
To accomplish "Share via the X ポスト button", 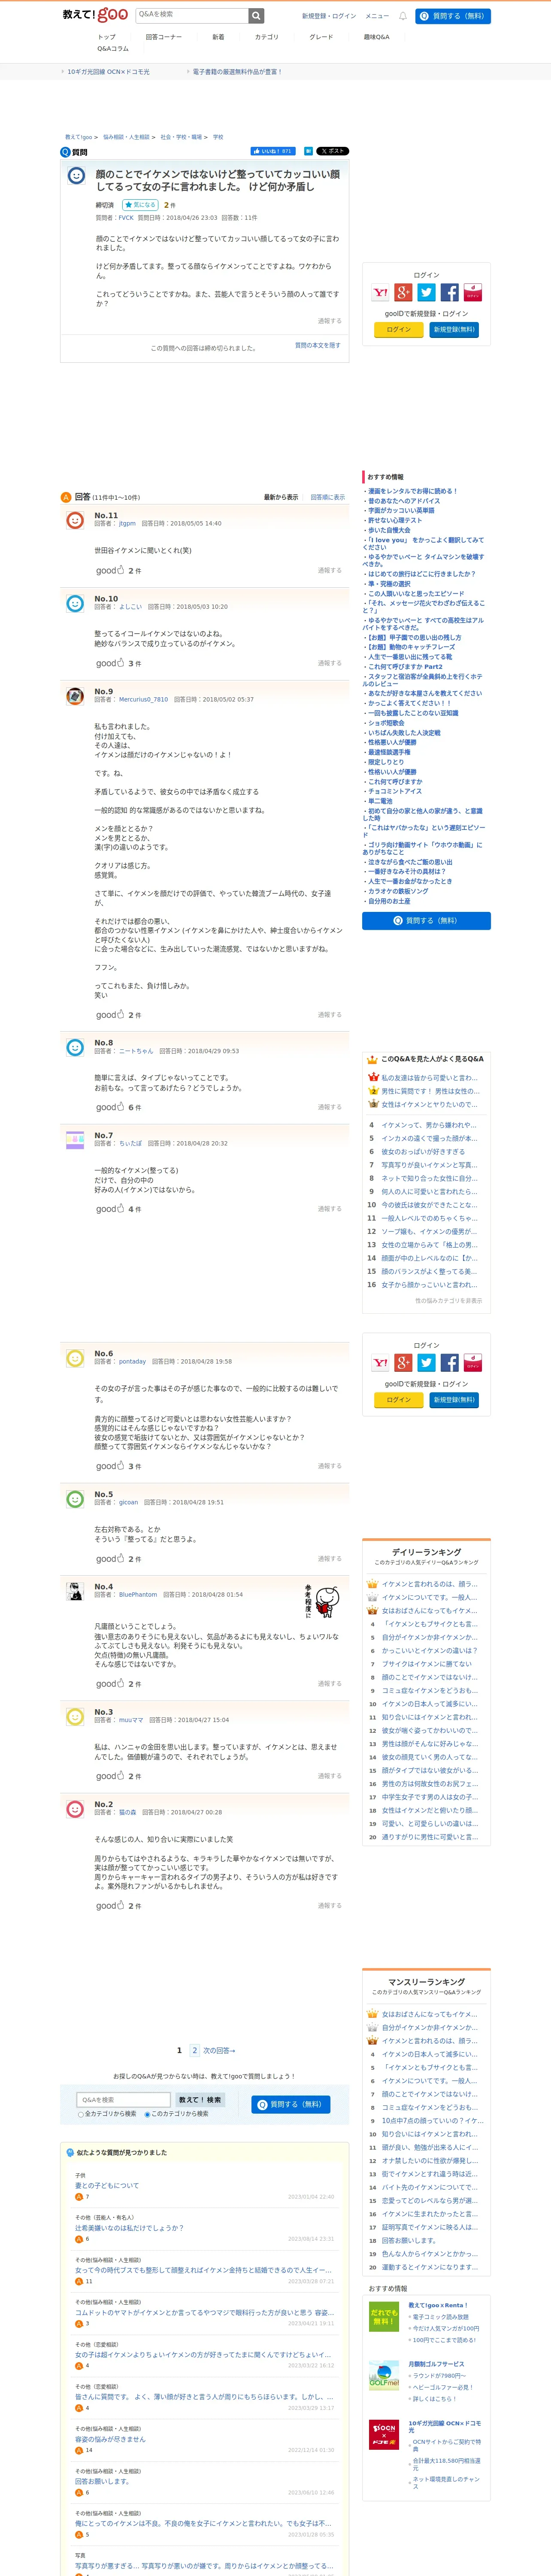I will [x=333, y=151].
